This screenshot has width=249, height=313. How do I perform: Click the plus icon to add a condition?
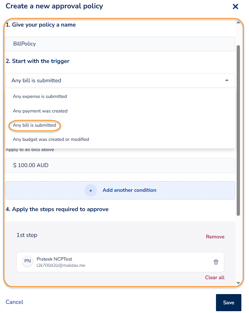[91, 190]
